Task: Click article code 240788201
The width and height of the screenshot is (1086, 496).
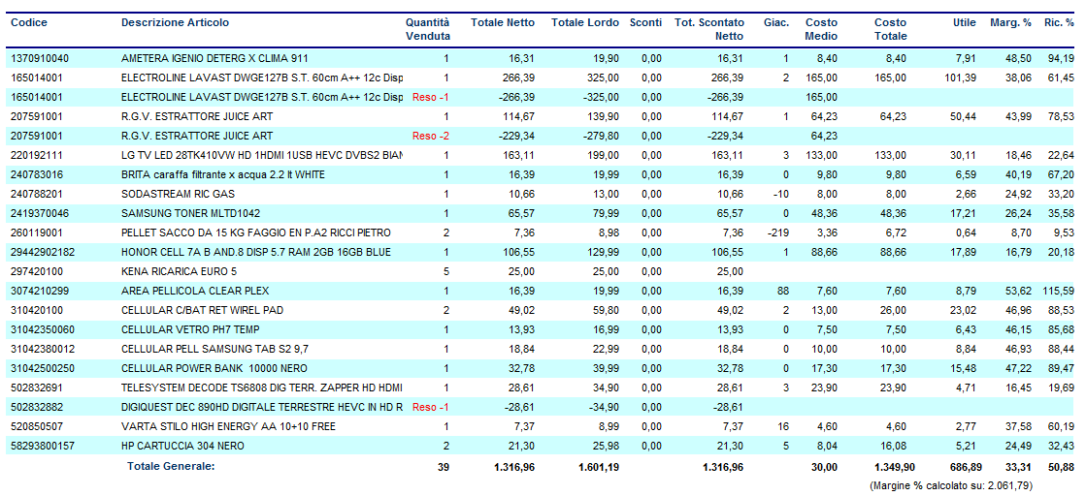Action: tap(38, 194)
